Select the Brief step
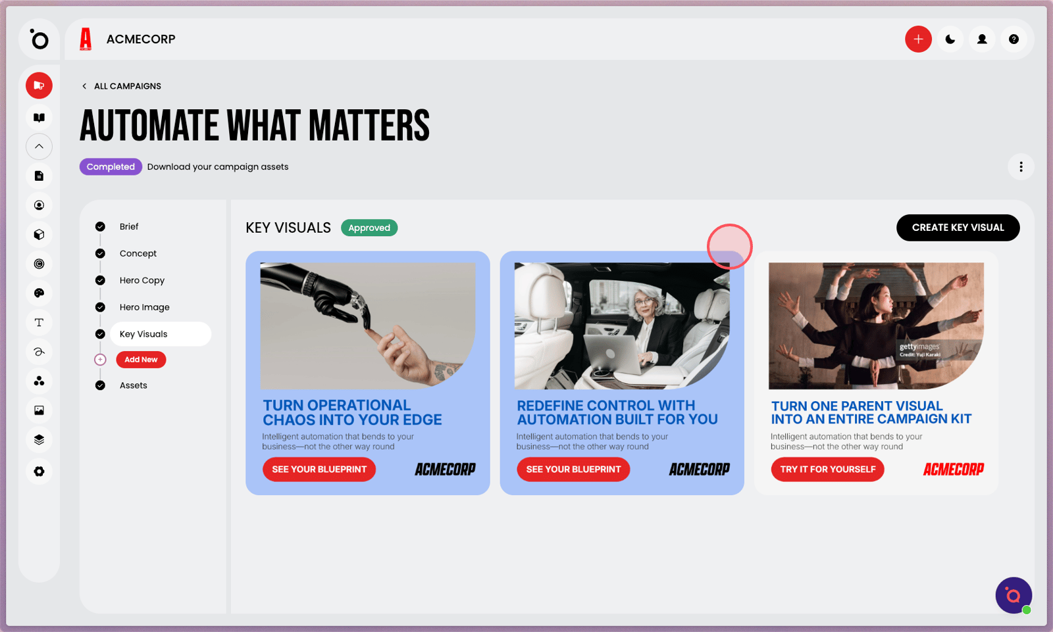Image resolution: width=1053 pixels, height=632 pixels. click(129, 227)
